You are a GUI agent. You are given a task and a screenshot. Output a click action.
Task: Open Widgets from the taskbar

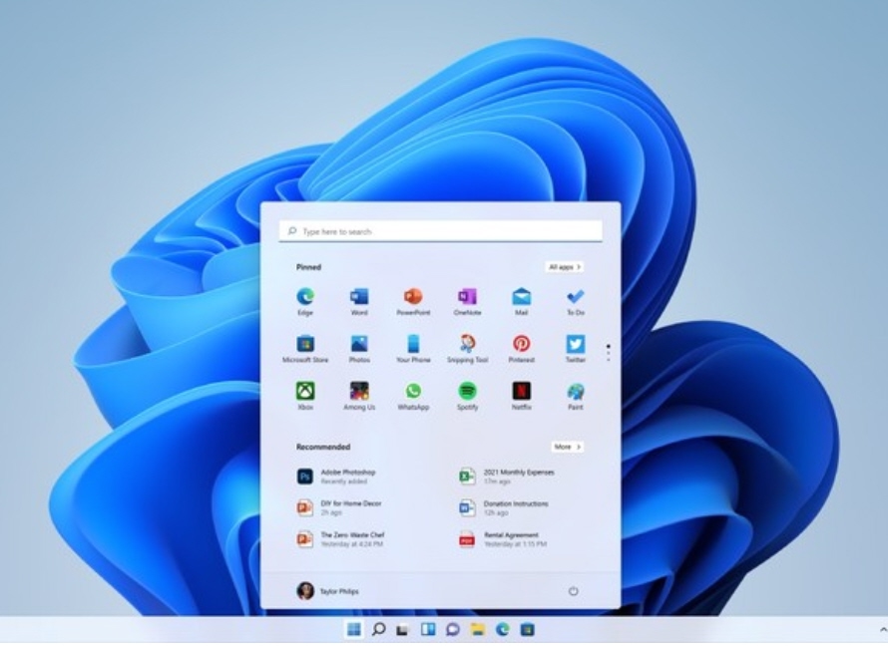(x=428, y=629)
